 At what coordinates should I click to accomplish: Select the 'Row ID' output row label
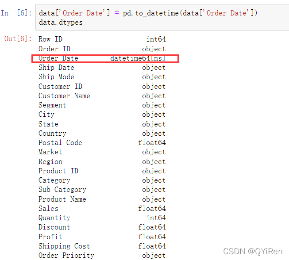coord(50,39)
